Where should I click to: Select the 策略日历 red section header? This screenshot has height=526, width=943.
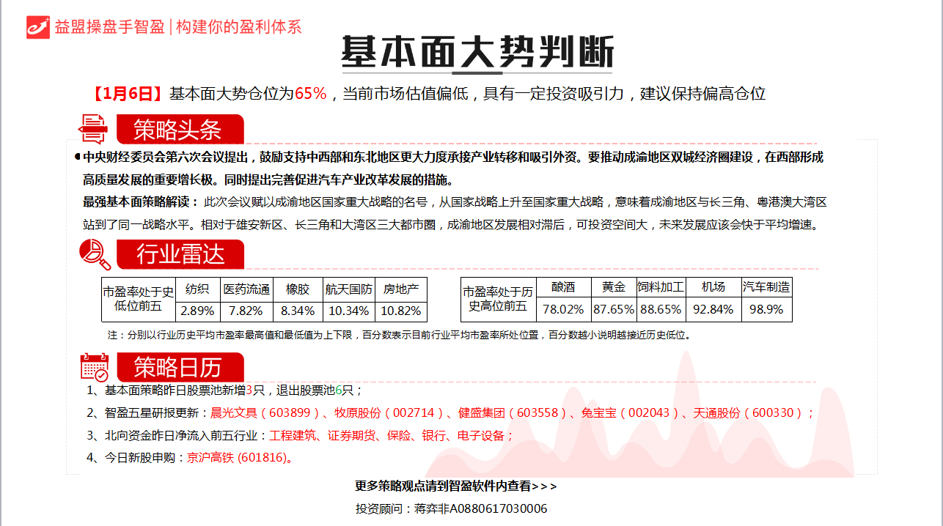(178, 367)
